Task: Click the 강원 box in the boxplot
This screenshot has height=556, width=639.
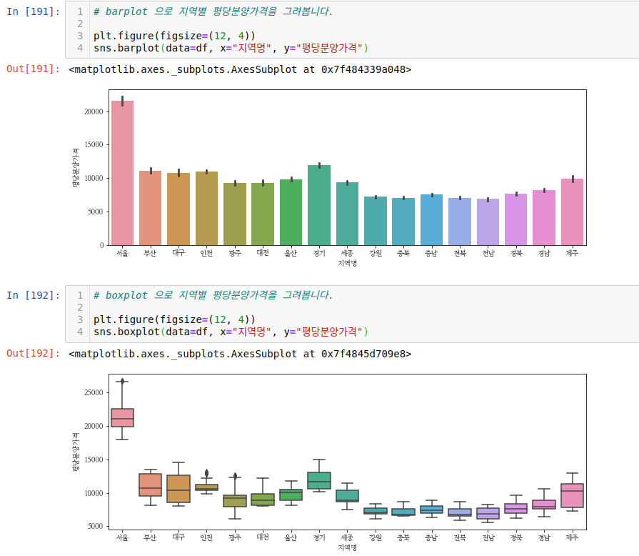Action: pyautogui.click(x=376, y=511)
